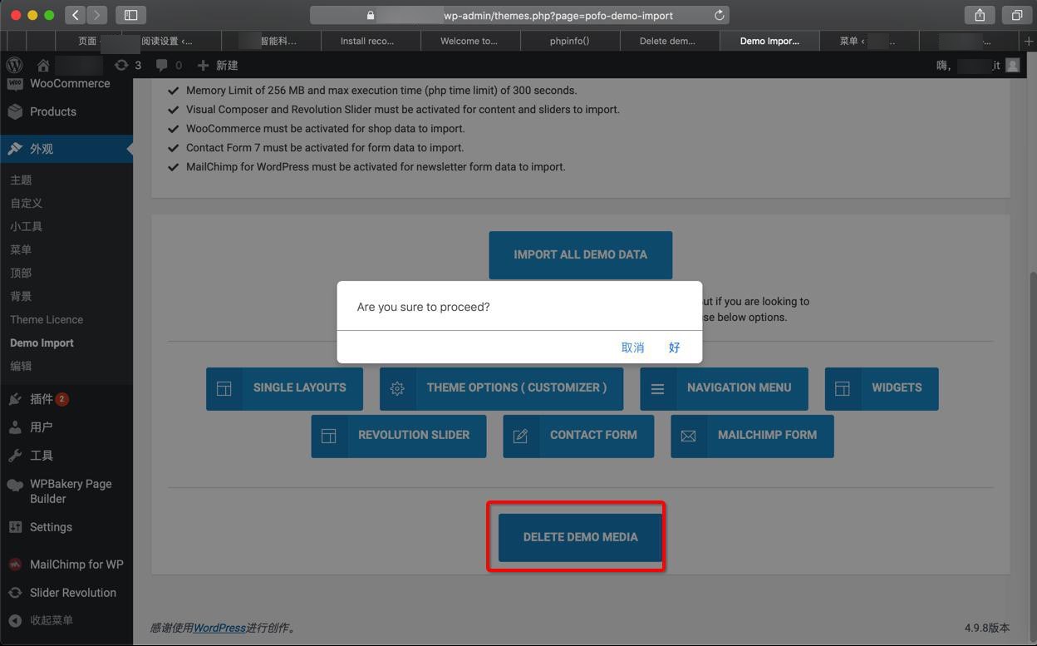The width and height of the screenshot is (1037, 646).
Task: Click the SINGLE LAYOUTS button
Action: click(284, 388)
